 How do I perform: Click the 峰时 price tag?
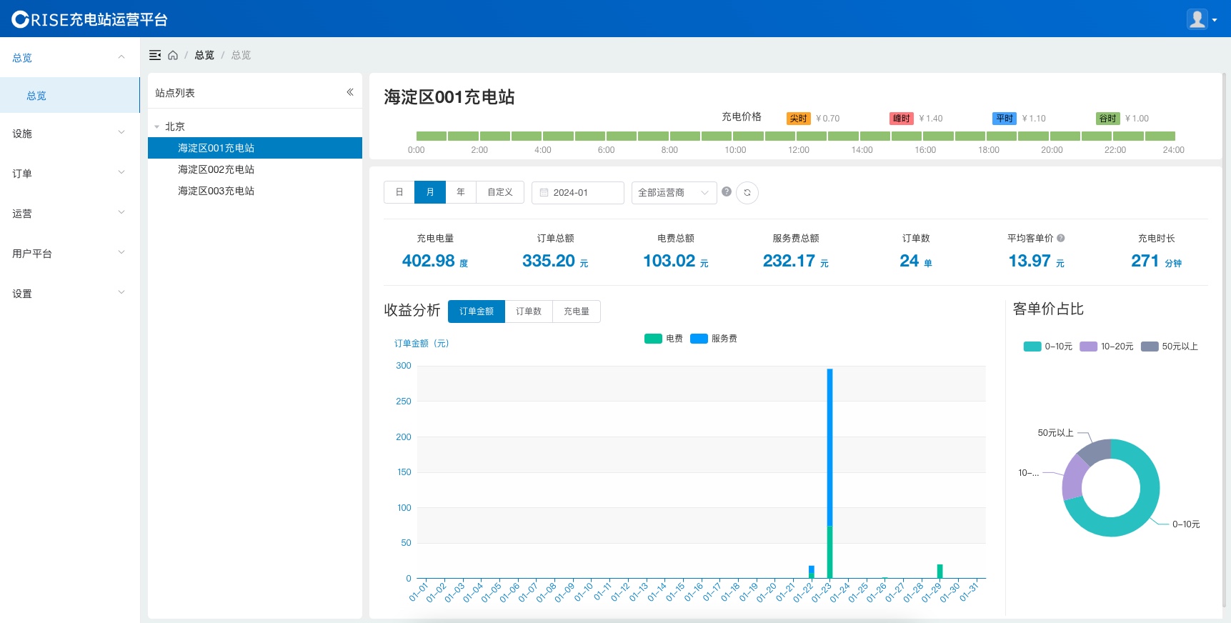click(902, 119)
